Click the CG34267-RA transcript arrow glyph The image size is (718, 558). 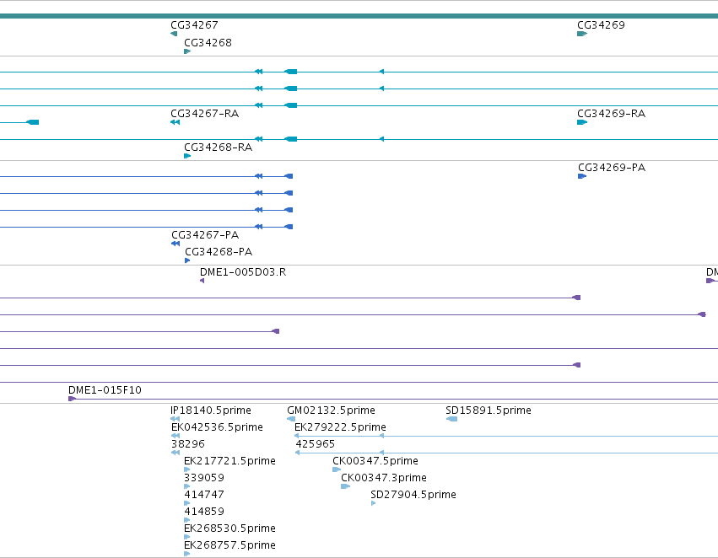(175, 122)
